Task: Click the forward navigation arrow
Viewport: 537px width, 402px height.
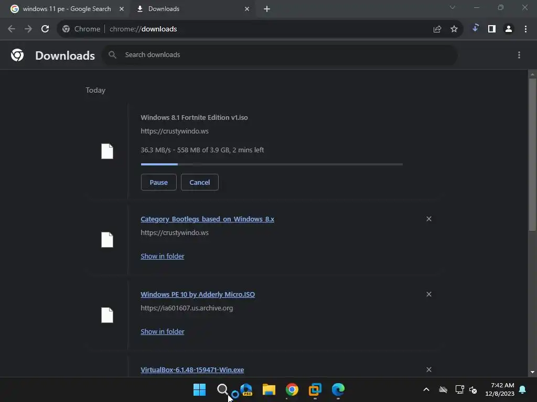Action: pyautogui.click(x=28, y=29)
